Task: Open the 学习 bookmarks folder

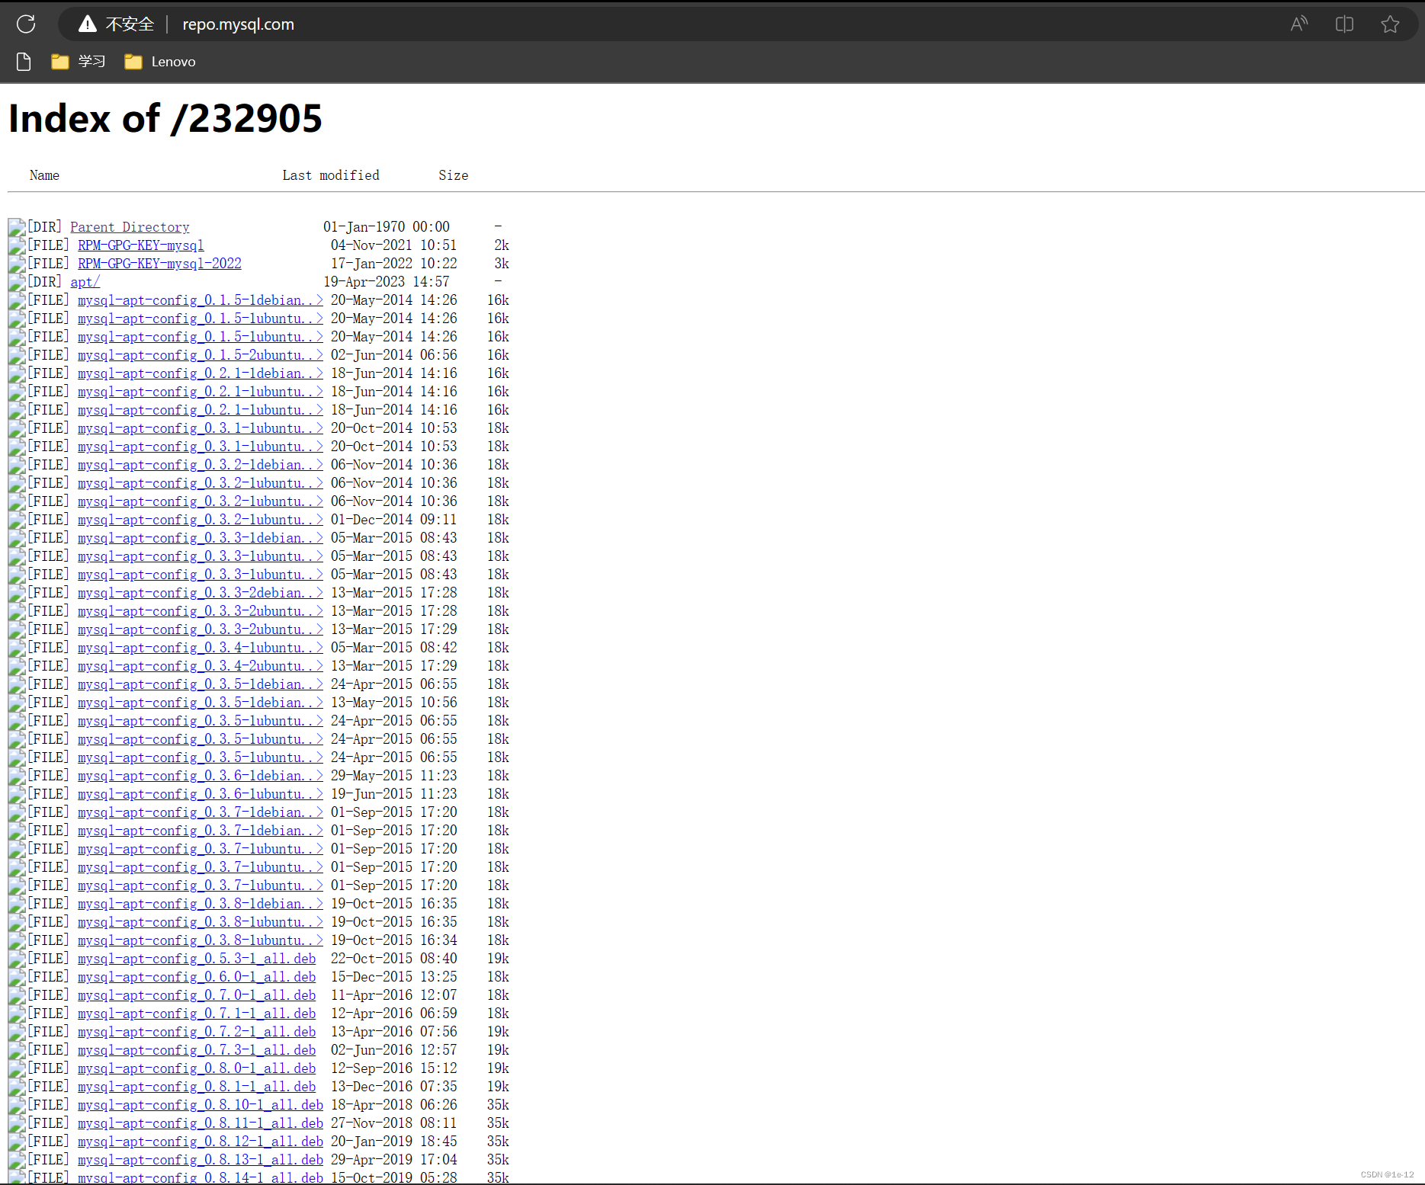Action: [79, 62]
